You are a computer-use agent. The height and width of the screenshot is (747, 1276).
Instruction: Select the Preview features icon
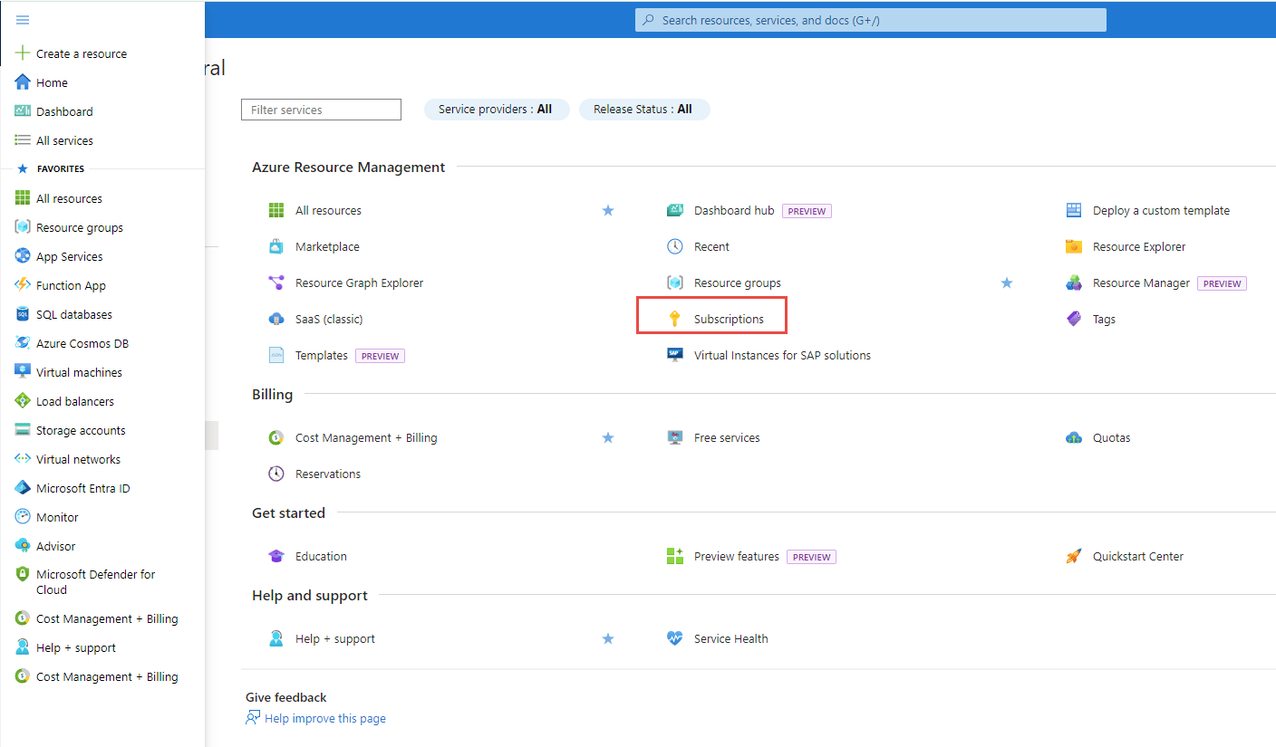coord(675,556)
